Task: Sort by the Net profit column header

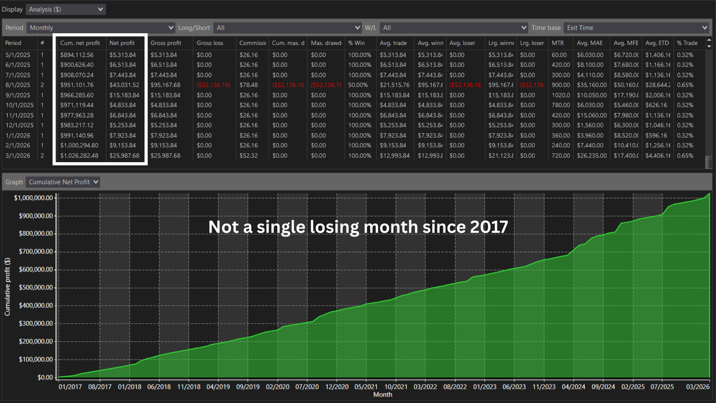Action: [125, 43]
